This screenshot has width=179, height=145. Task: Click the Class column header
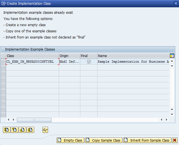[x=32, y=56]
